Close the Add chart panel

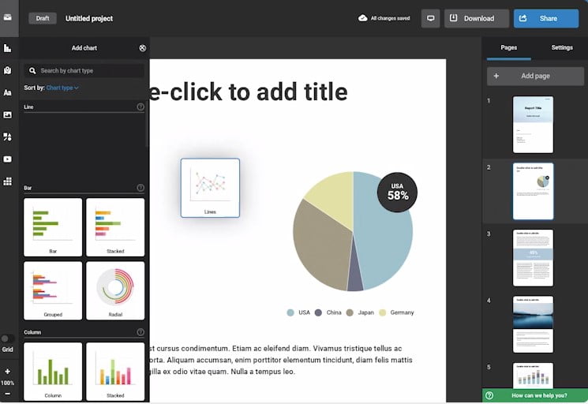click(143, 48)
